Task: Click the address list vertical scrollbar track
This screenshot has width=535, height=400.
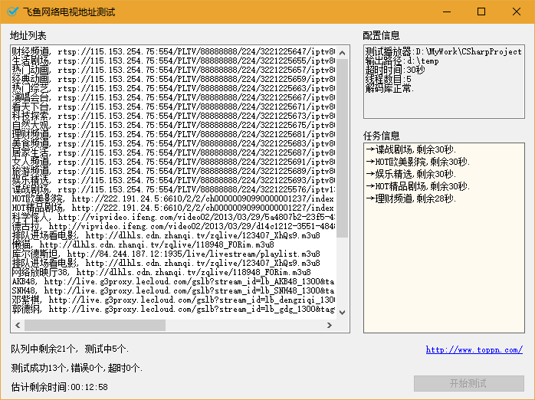Action: tap(343, 276)
